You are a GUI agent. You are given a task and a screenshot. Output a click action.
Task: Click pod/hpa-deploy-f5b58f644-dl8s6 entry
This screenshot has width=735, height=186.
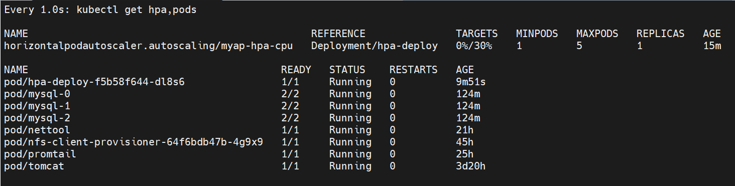pyautogui.click(x=94, y=82)
